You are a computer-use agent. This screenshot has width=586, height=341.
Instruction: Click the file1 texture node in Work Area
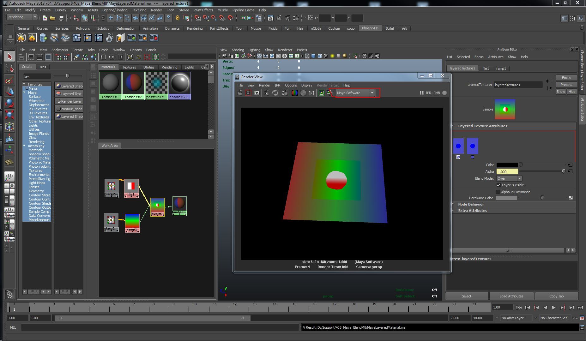click(x=131, y=188)
